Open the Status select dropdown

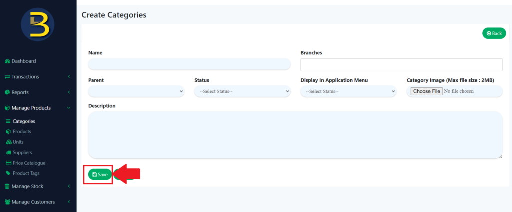(x=242, y=92)
